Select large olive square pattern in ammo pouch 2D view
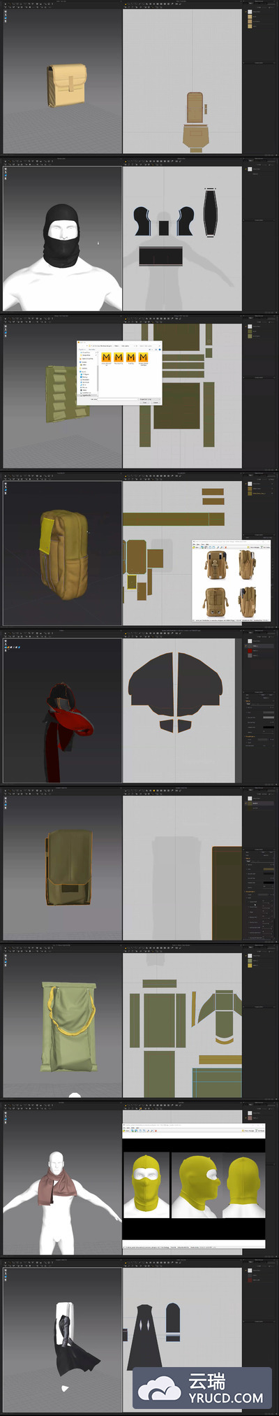Viewport: 279px width, 1416px height. [x=176, y=406]
